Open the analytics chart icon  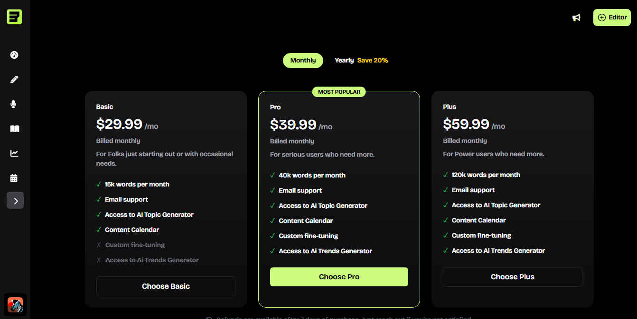[x=14, y=153]
